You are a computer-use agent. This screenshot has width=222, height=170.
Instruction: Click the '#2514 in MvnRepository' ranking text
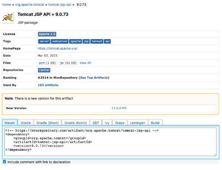(x=58, y=78)
